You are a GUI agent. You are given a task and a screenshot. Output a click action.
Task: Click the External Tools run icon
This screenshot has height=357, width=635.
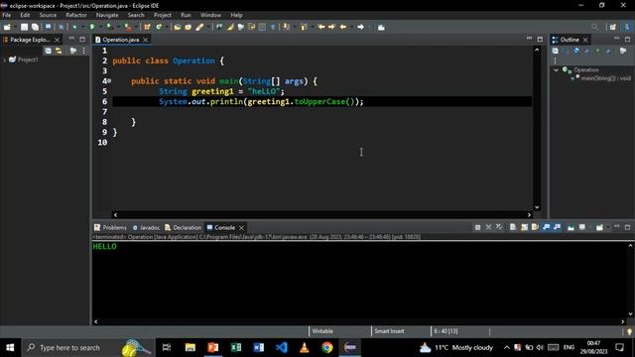tap(128, 27)
